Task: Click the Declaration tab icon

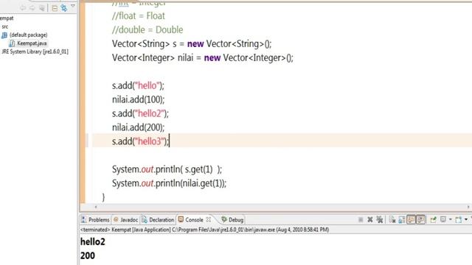Action: coord(145,220)
